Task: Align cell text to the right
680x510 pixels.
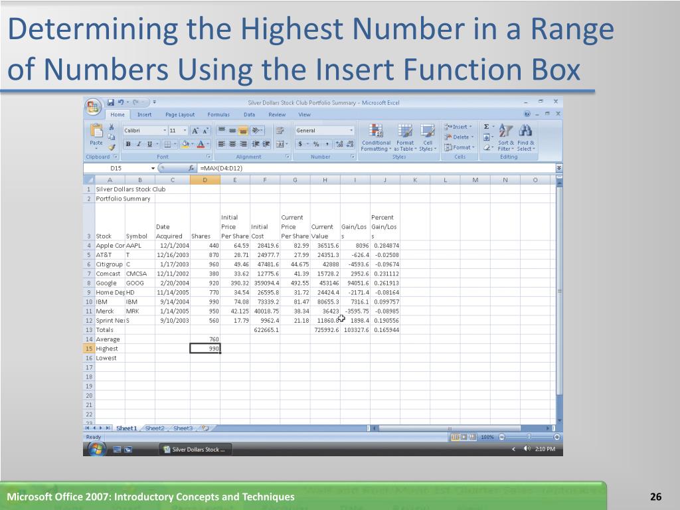Action: pyautogui.click(x=243, y=144)
